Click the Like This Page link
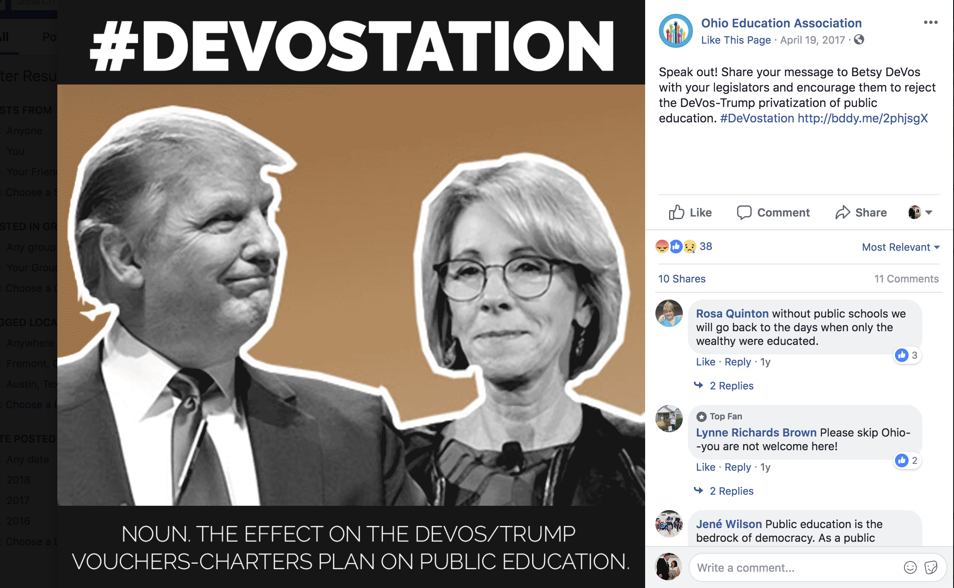This screenshot has width=954, height=588. coord(736,40)
